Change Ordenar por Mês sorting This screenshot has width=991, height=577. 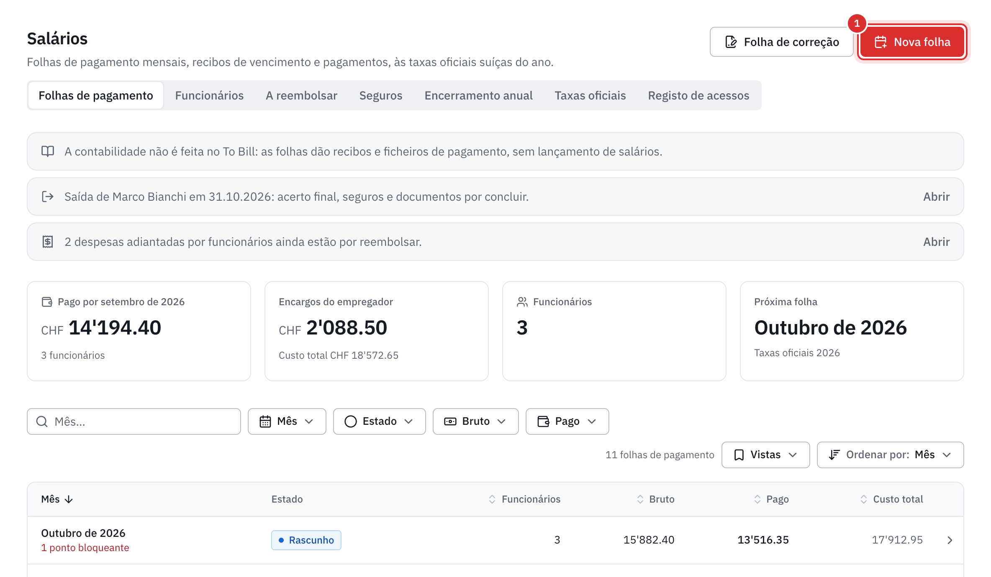[890, 455]
